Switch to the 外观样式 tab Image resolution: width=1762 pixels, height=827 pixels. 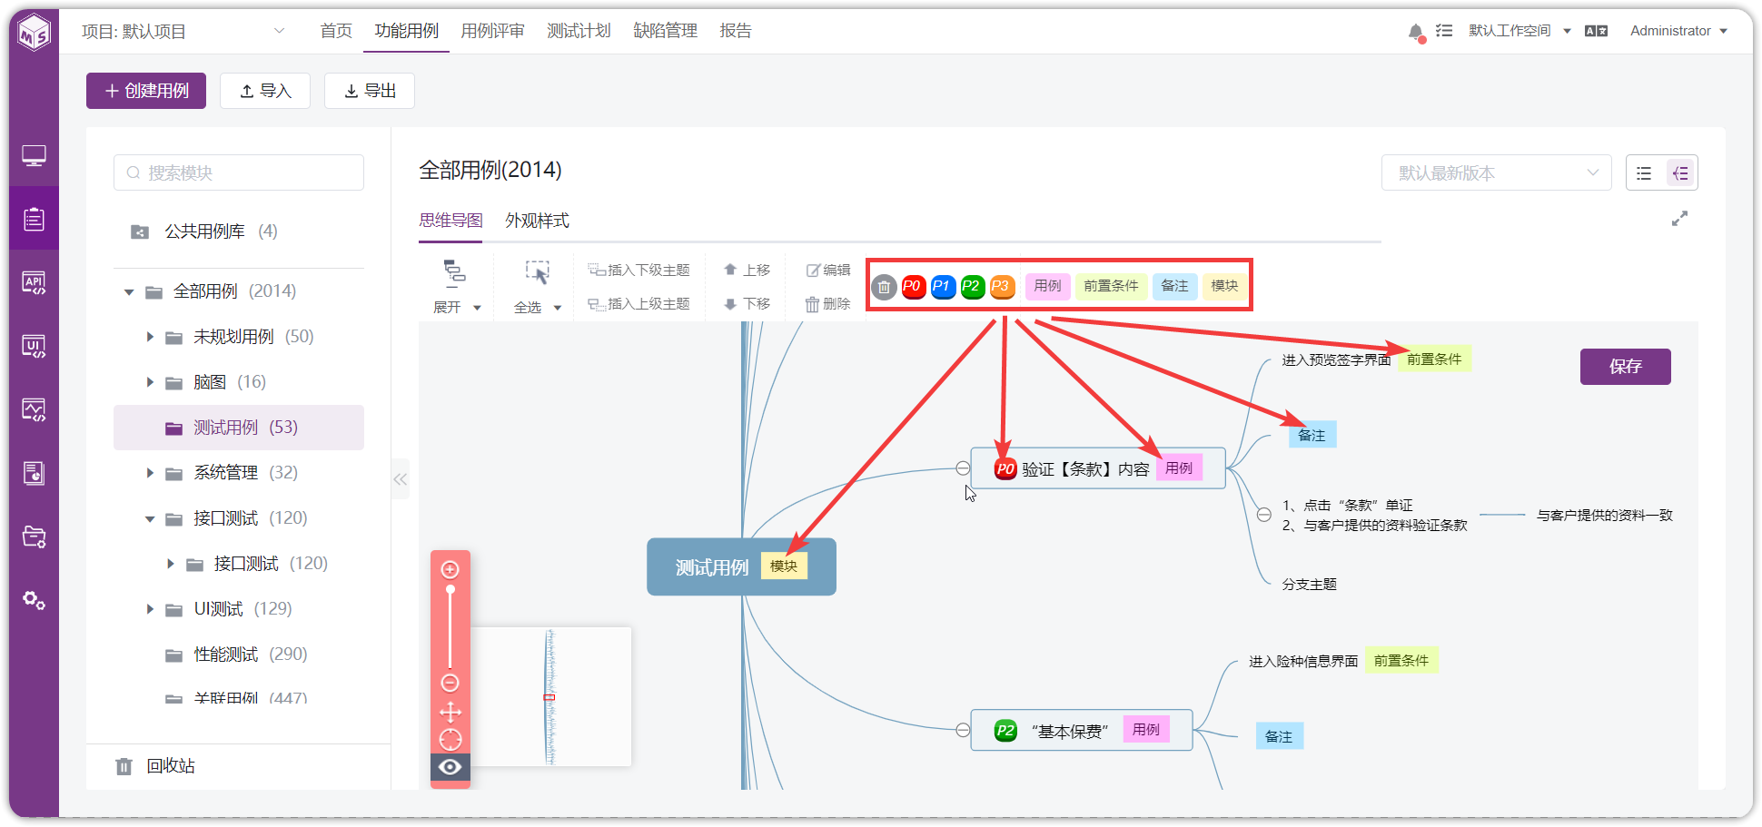click(x=537, y=221)
